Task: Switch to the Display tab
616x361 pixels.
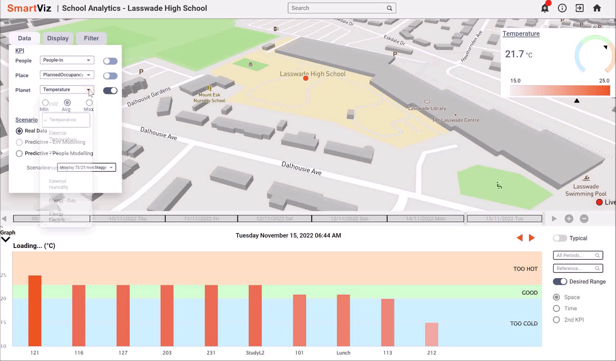Action: [x=57, y=38]
